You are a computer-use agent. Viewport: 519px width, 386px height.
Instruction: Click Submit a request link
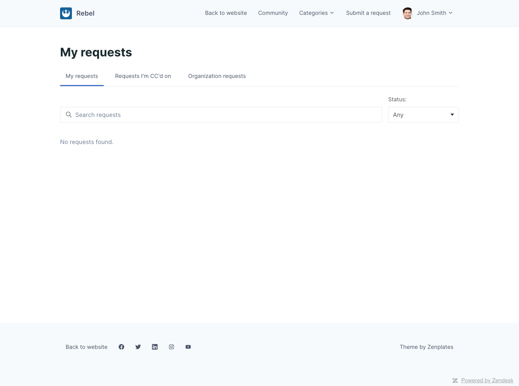click(x=368, y=13)
